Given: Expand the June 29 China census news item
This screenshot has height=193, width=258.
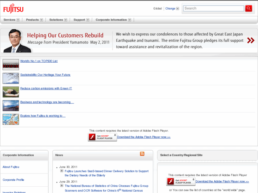Looking at the screenshot, I should (x=62, y=186).
